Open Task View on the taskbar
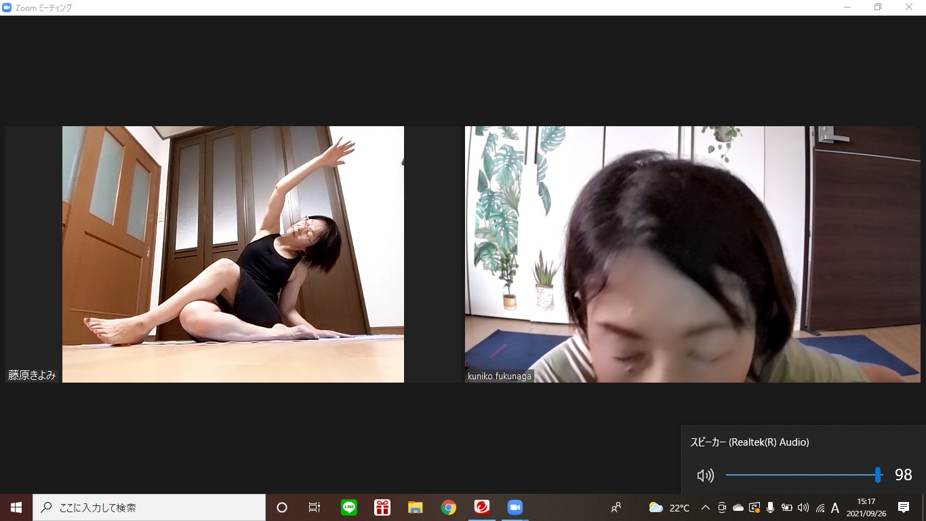This screenshot has width=926, height=521. [315, 507]
